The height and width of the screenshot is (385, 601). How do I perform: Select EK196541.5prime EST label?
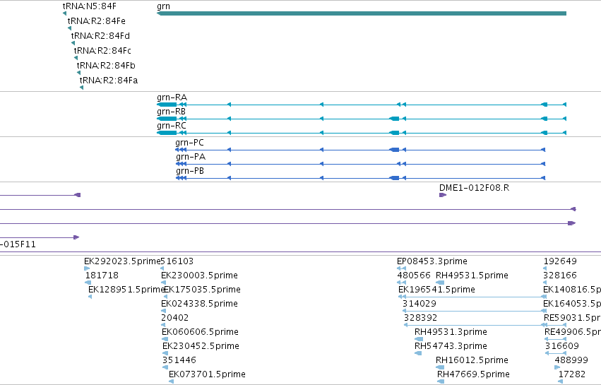coord(436,290)
